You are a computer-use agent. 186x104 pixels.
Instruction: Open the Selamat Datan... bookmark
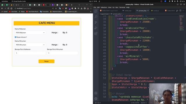tap(57, 12)
